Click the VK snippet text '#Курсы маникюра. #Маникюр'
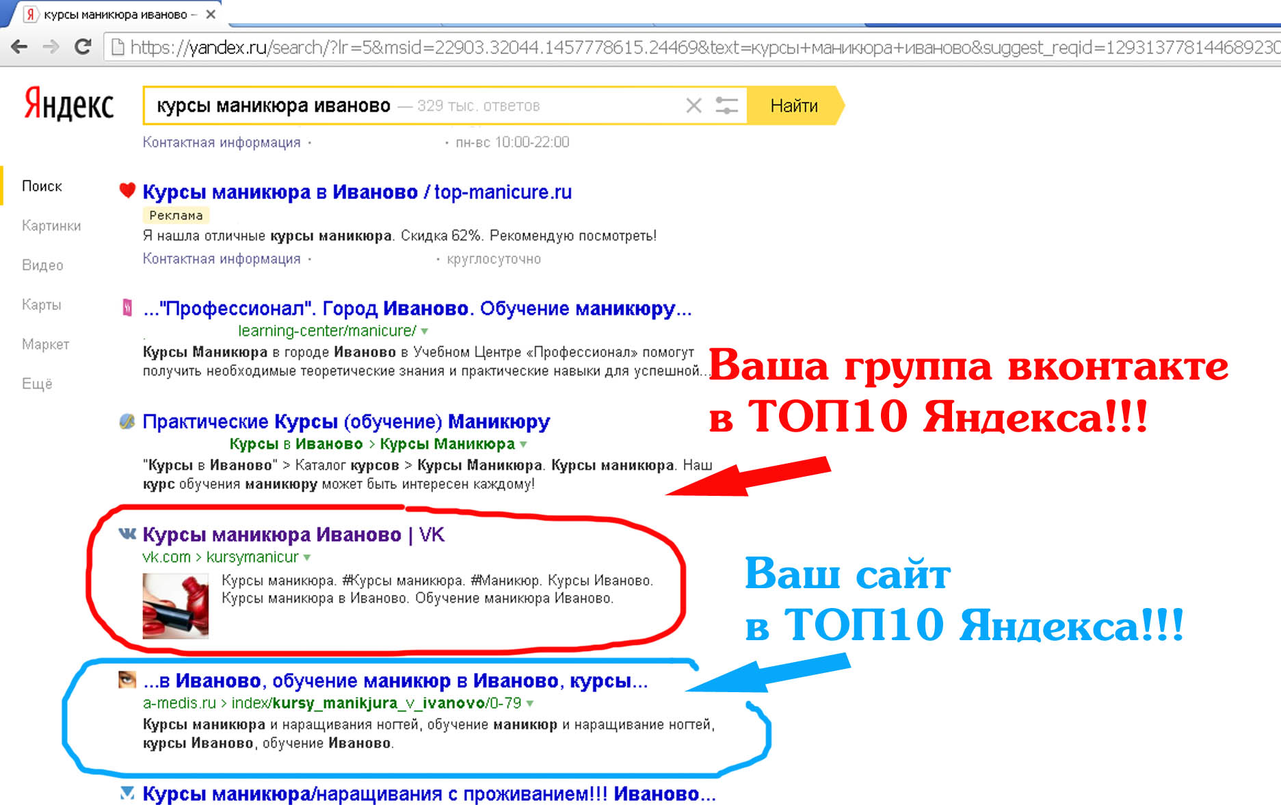Viewport: 1281px width, 805px height. [441, 581]
